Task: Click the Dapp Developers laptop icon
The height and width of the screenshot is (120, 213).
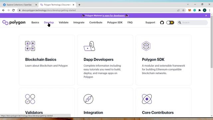Action: (90, 46)
